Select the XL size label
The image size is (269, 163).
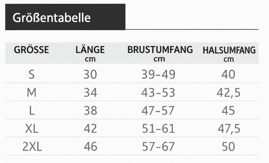pyautogui.click(x=32, y=129)
